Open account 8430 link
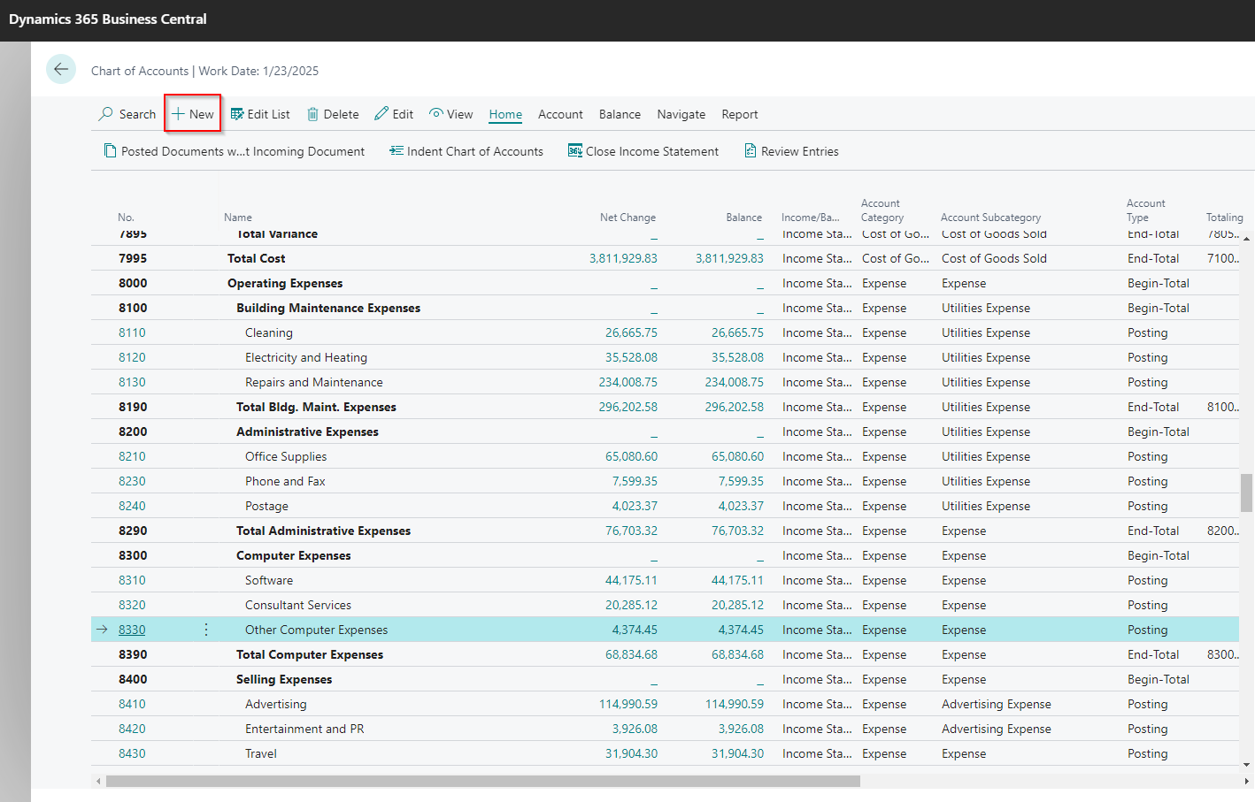This screenshot has width=1255, height=802. coord(132,753)
